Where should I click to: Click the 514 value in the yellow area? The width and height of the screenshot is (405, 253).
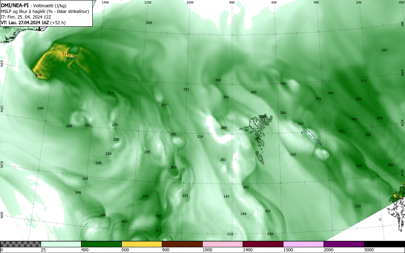pyautogui.click(x=65, y=54)
